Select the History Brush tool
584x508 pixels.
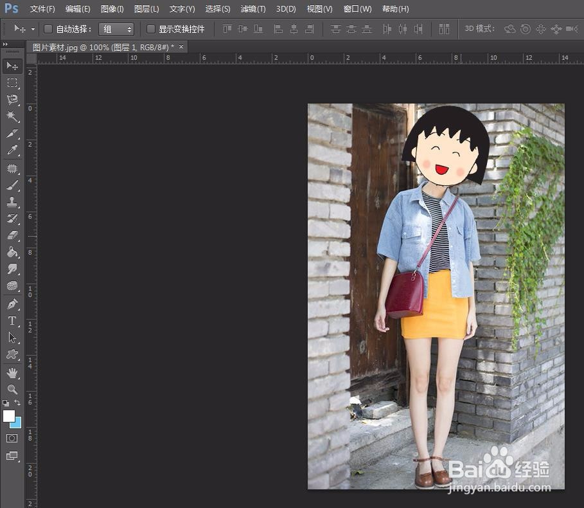[x=12, y=219]
